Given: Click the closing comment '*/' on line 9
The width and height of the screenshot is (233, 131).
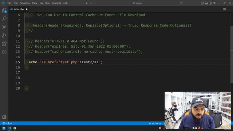Looking at the screenshot, I should coord(31,31).
